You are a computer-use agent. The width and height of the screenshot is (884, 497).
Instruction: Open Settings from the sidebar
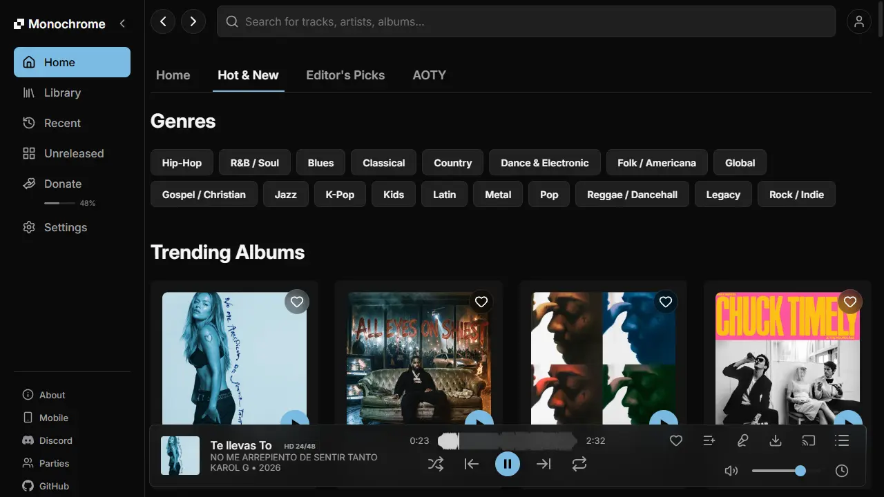72,227
